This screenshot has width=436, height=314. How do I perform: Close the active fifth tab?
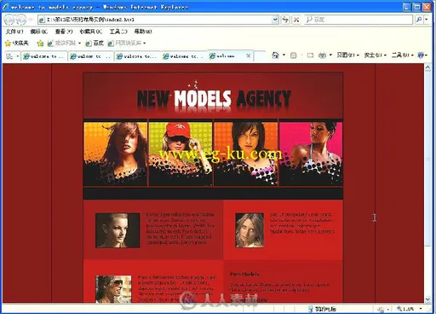click(249, 56)
